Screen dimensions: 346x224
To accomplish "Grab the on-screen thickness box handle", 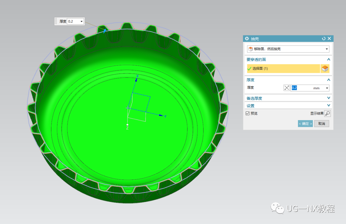I will [x=56, y=21].
